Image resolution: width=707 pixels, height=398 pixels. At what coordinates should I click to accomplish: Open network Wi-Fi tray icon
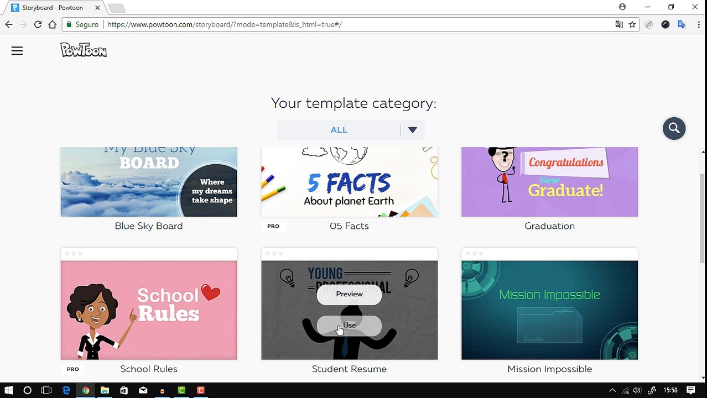pos(626,390)
